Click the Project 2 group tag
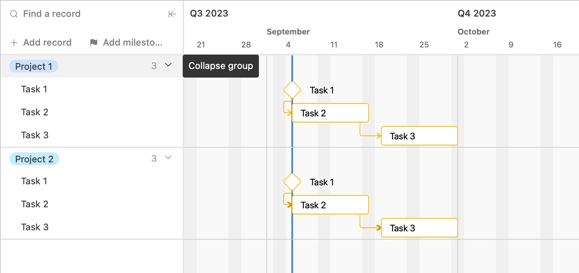 [34, 159]
